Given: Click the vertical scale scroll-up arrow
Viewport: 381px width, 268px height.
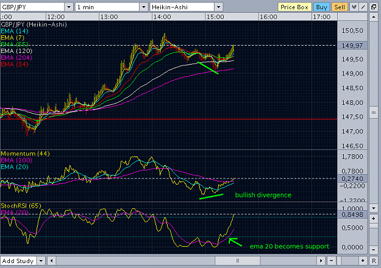Looking at the screenshot, I should 374,17.
